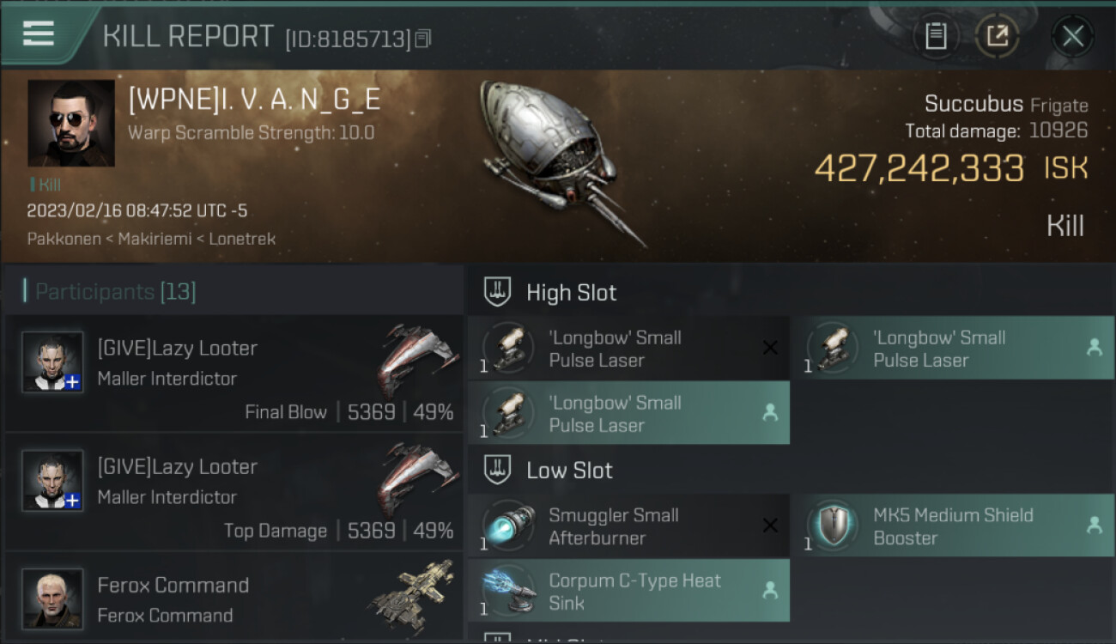Open the hamburger menu icon
1116x644 pixels.
[39, 33]
